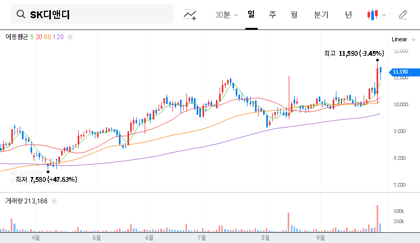Open the add indicator chart icon
Image resolution: width=420 pixels, height=243 pixels.
click(x=190, y=15)
